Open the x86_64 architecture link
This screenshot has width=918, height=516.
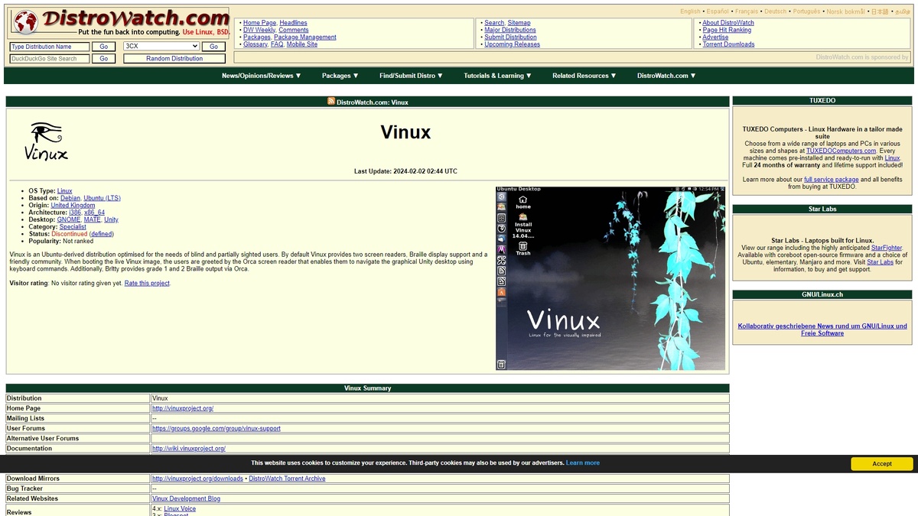coord(94,213)
